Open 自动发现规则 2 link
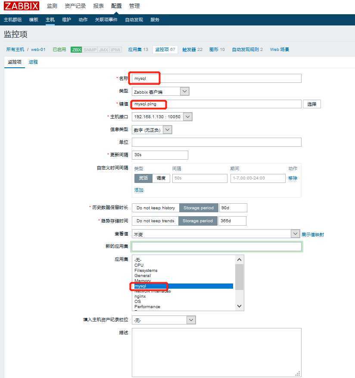355x378 pixels. (247, 50)
